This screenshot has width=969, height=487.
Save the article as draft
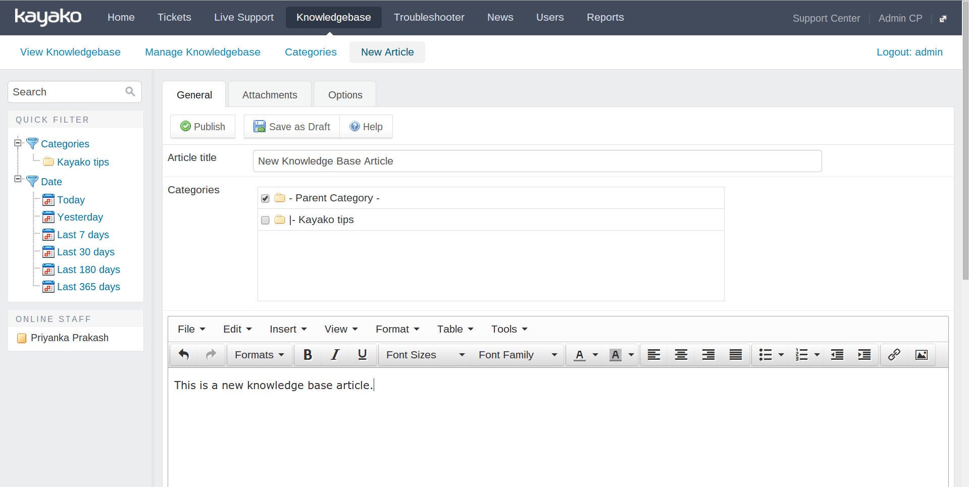click(292, 127)
